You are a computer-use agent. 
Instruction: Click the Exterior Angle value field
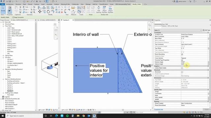coord(194,62)
